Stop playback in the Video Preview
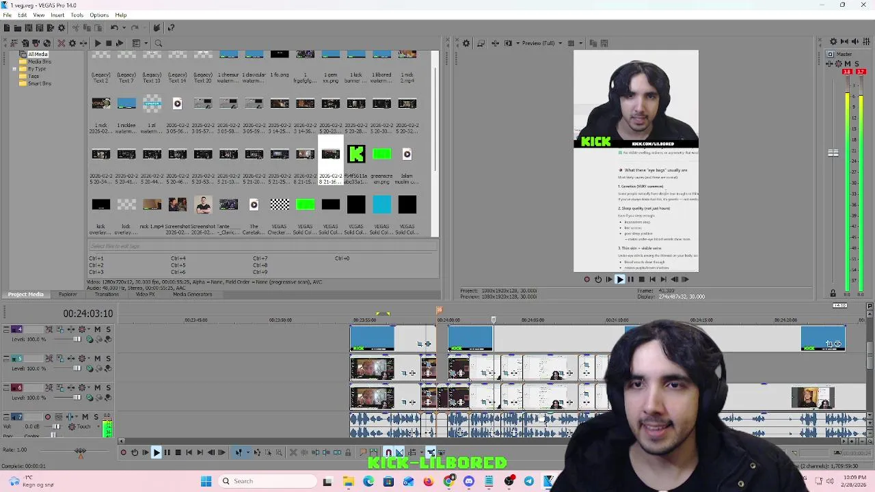This screenshot has width=875, height=492. pyautogui.click(x=641, y=279)
